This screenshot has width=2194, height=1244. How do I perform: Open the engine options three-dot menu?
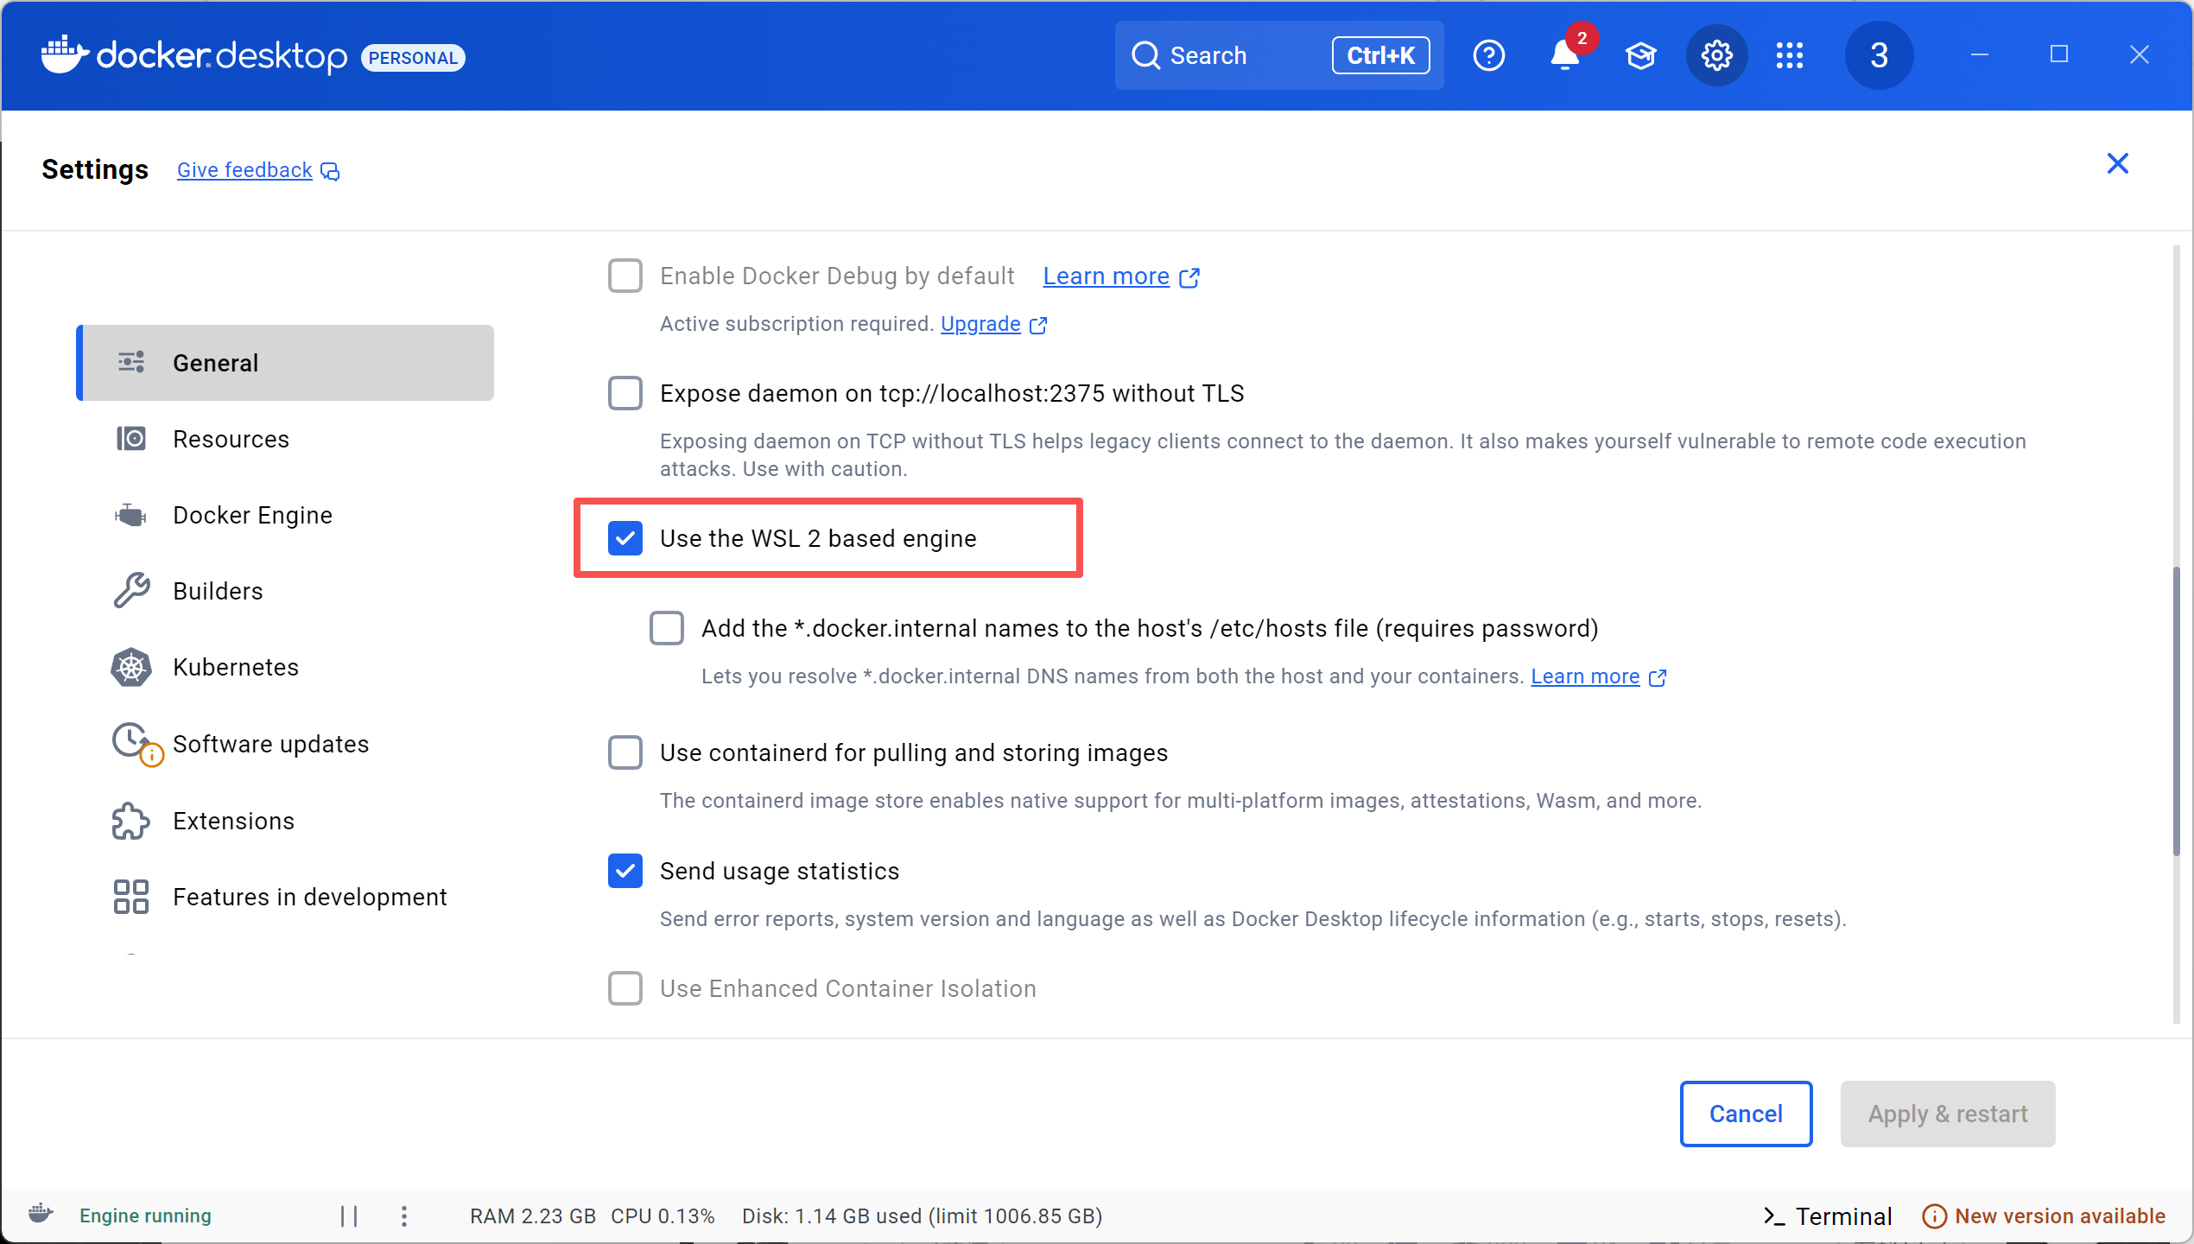click(403, 1215)
